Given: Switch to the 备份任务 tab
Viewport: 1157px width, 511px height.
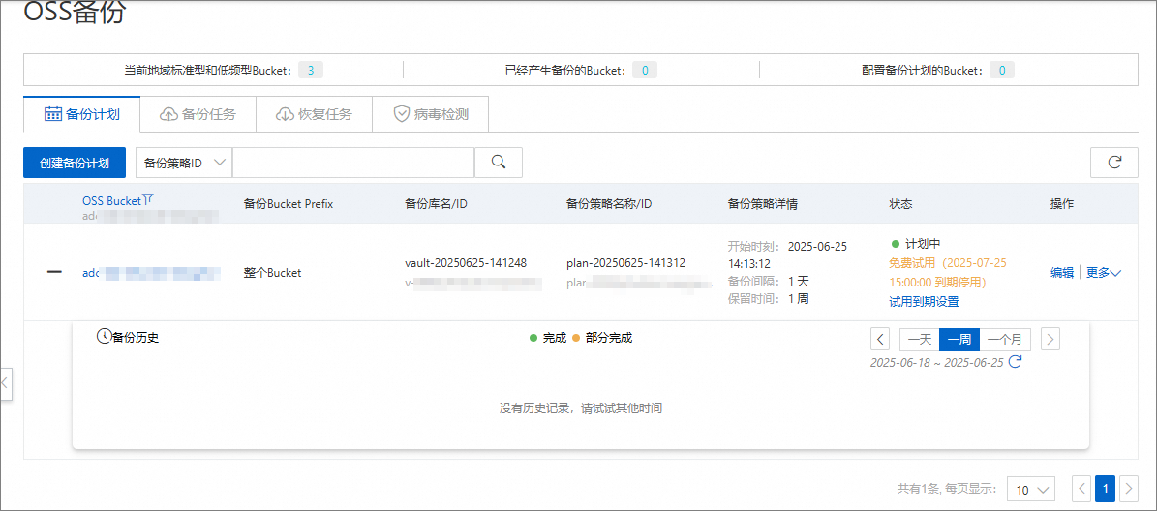Looking at the screenshot, I should tap(198, 114).
